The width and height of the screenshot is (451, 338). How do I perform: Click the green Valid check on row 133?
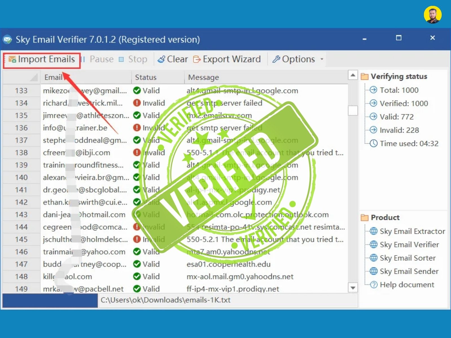137,91
